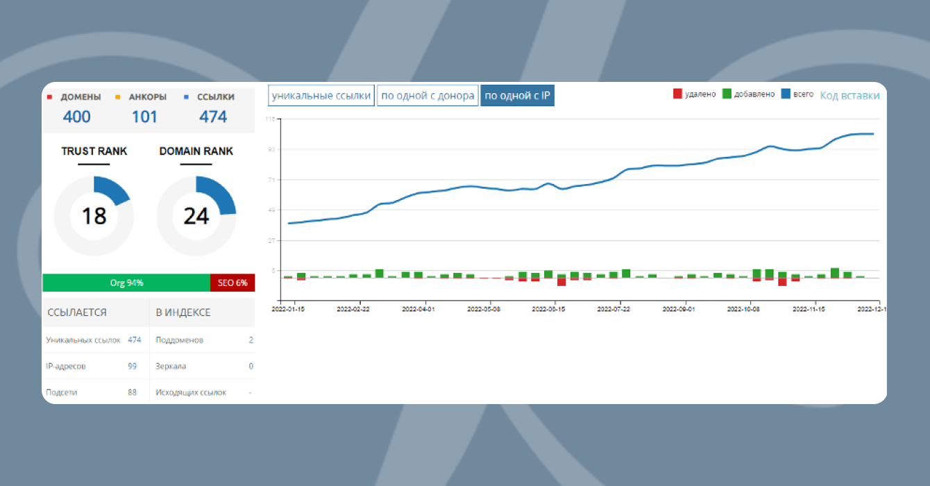The width and height of the screenshot is (930, 486).
Task: Click the 'Исходящих ссылок' row label
Action: pyautogui.click(x=191, y=392)
